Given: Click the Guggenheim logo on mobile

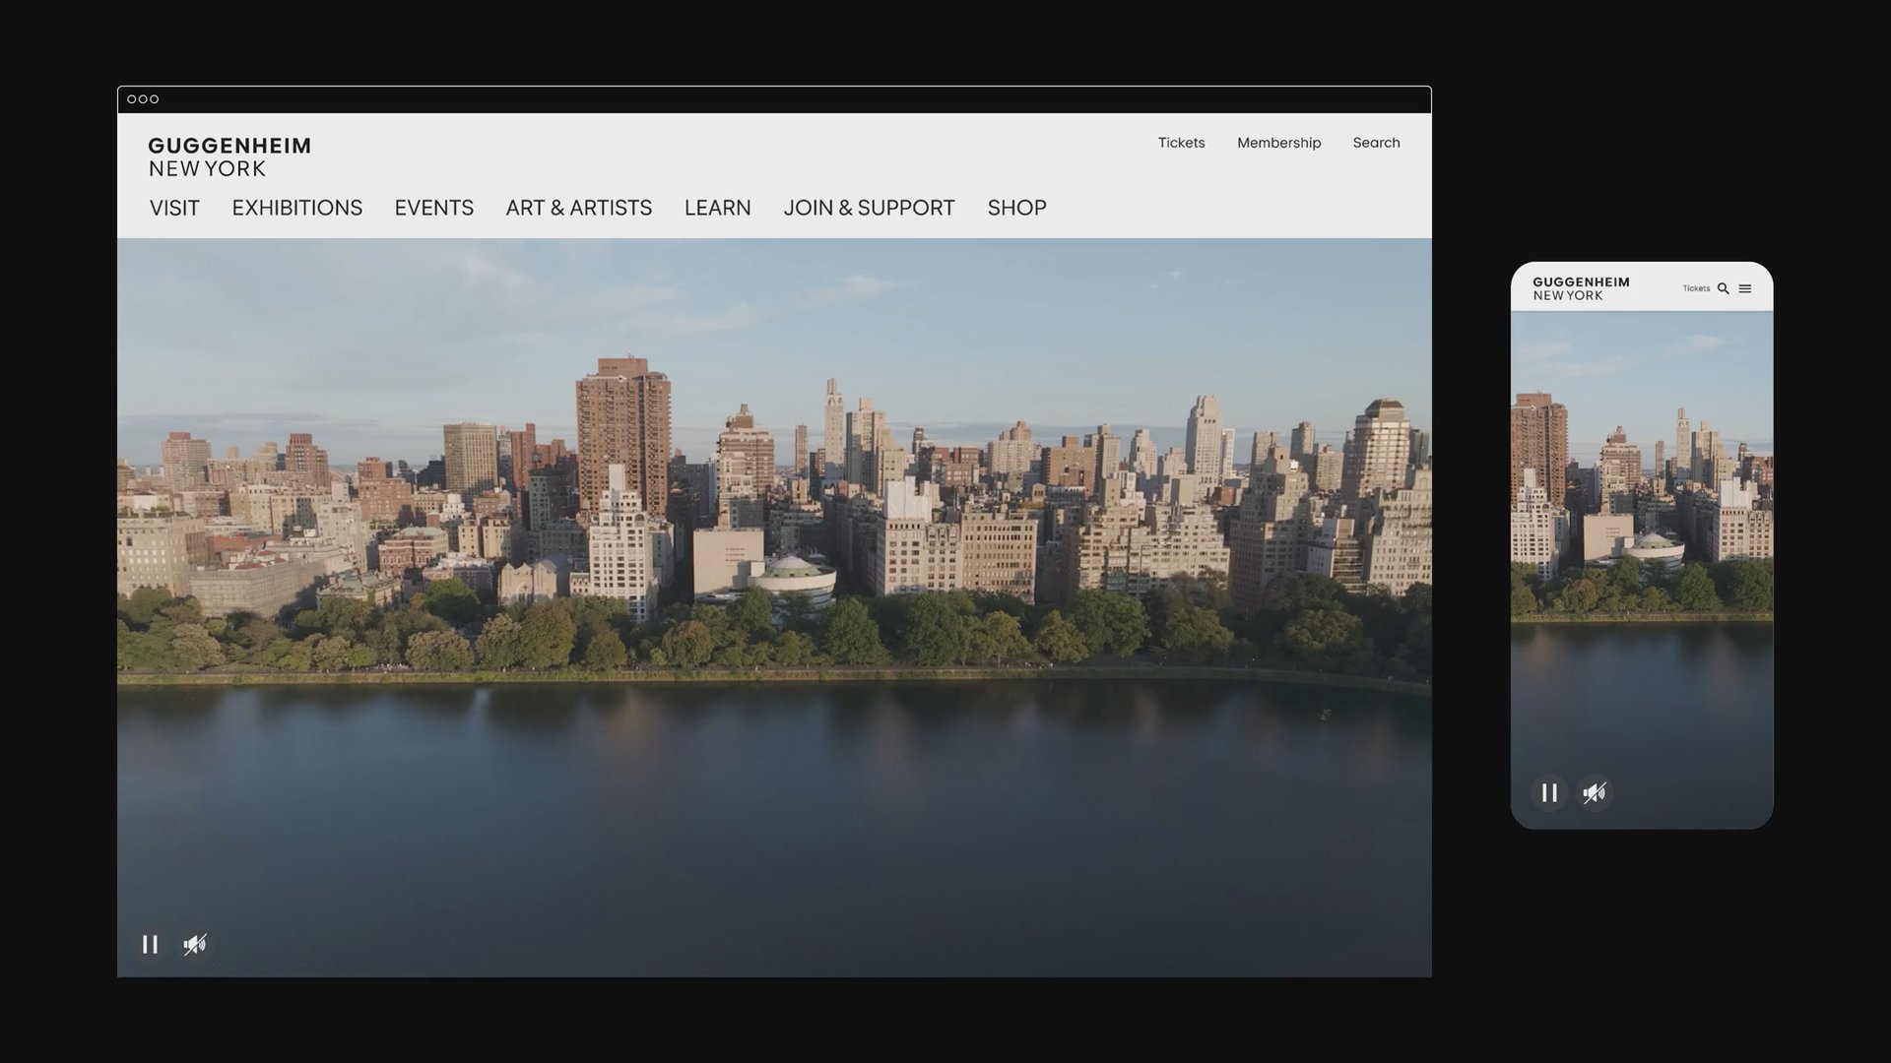Looking at the screenshot, I should click(x=1581, y=288).
